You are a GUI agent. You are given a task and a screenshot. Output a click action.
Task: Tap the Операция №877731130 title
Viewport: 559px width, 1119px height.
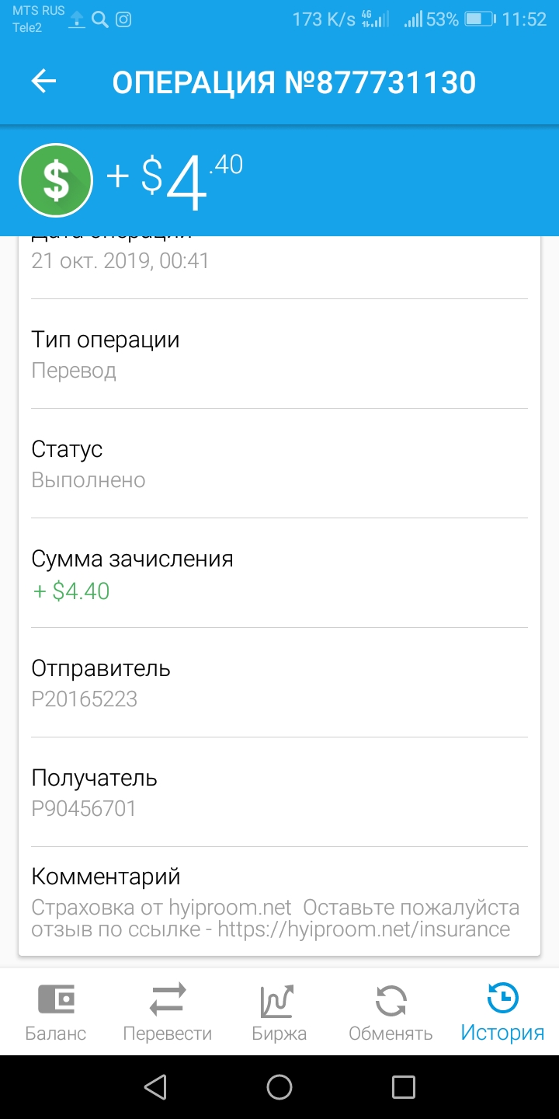click(x=293, y=82)
